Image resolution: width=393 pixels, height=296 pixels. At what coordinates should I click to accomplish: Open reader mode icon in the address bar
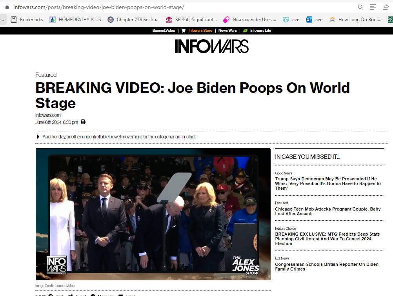coord(373,7)
